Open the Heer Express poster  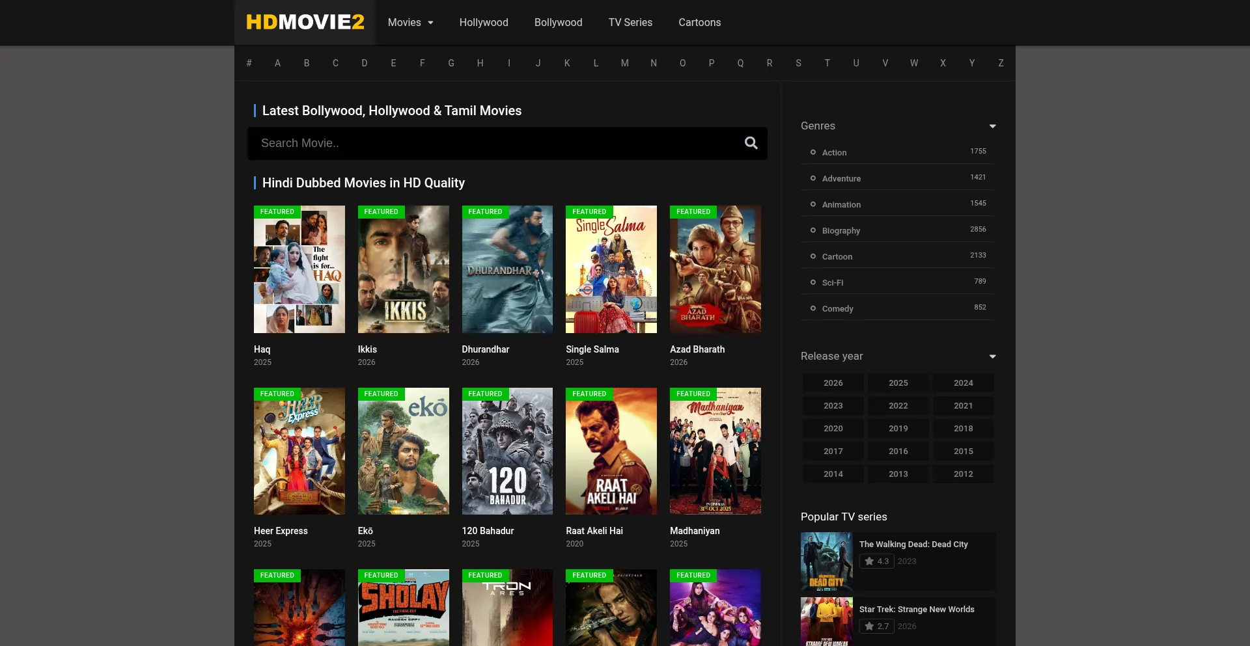(x=299, y=451)
